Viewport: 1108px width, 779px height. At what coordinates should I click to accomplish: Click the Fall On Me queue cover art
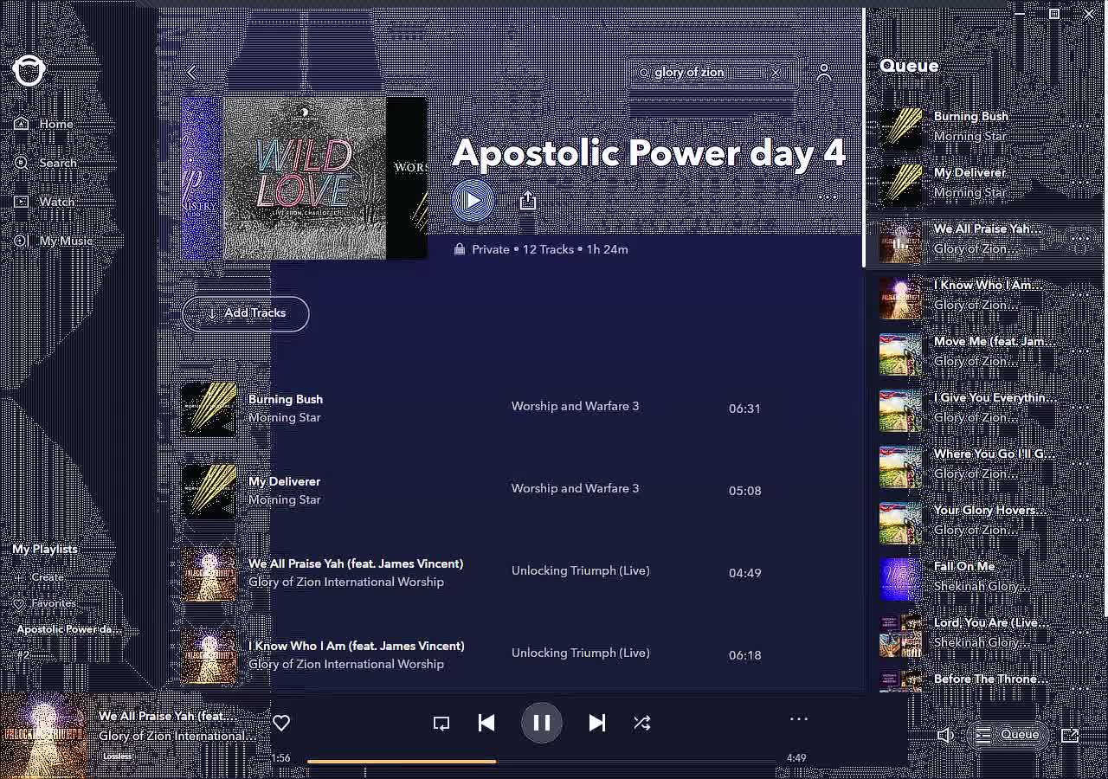[x=900, y=579]
